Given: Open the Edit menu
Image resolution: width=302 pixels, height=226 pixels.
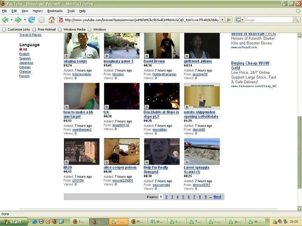Looking at the screenshot, I should [x=14, y=11].
